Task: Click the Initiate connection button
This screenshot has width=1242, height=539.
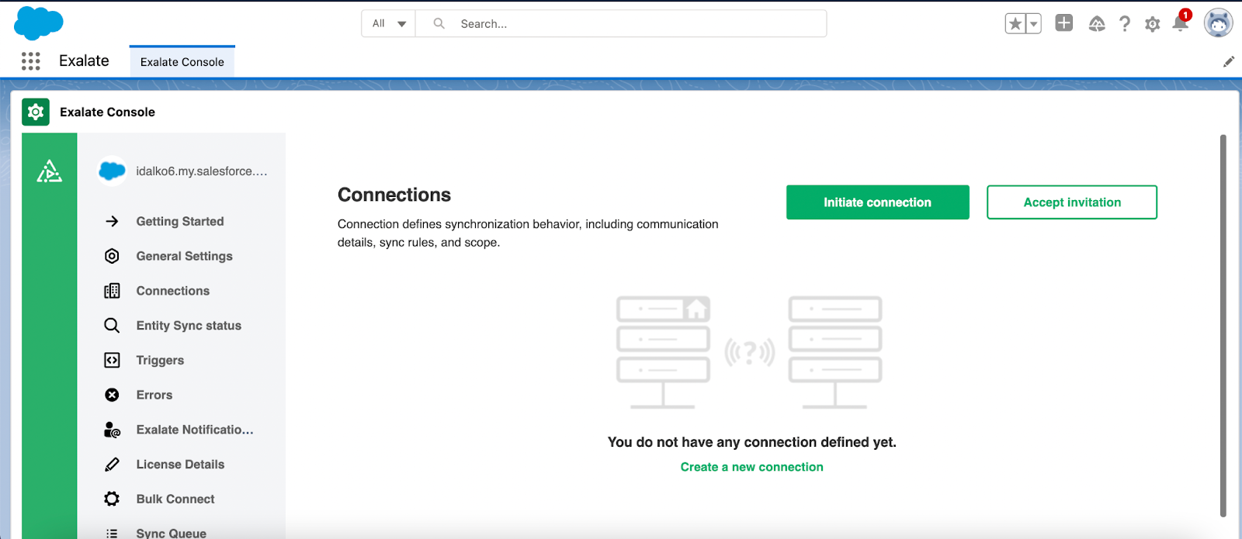Action: coord(877,202)
